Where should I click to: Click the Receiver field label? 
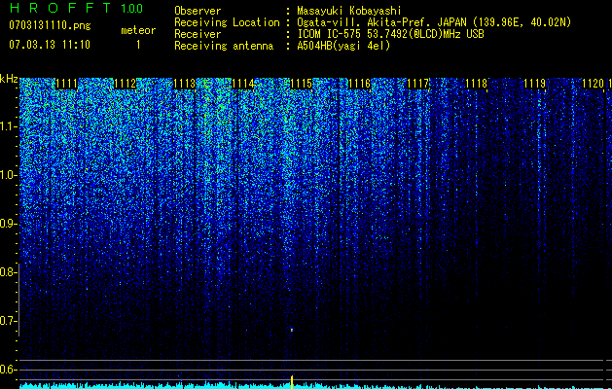pyautogui.click(x=198, y=34)
